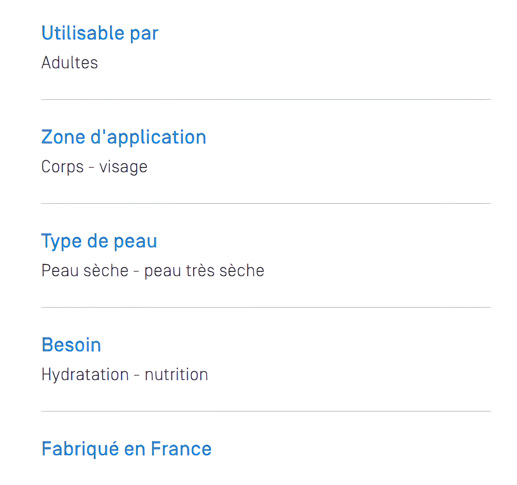This screenshot has height=485, width=517.
Task: Click the 'Utilisable par' heading
Action: click(x=100, y=33)
